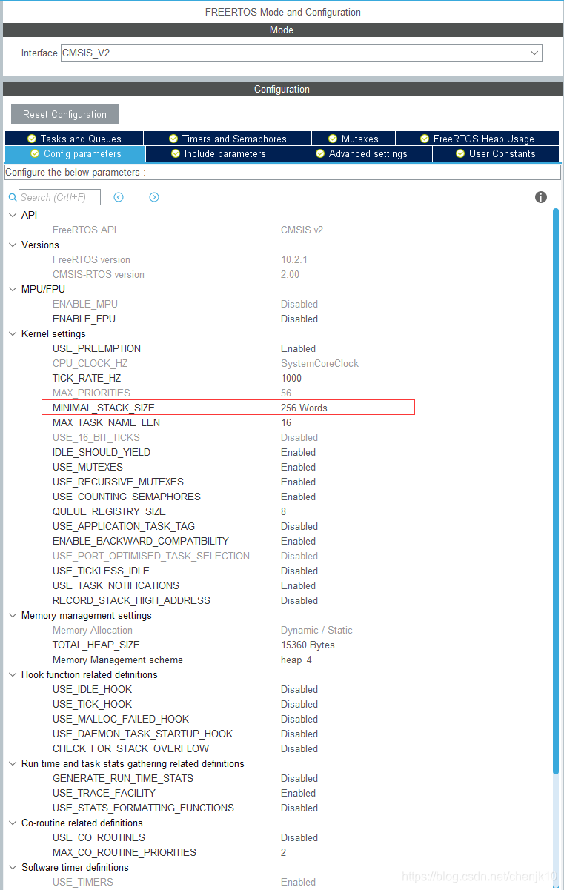Select QUEUE_REGISTRY_SIZE value 8
Viewport: 564px width, 890px height.
click(x=284, y=511)
